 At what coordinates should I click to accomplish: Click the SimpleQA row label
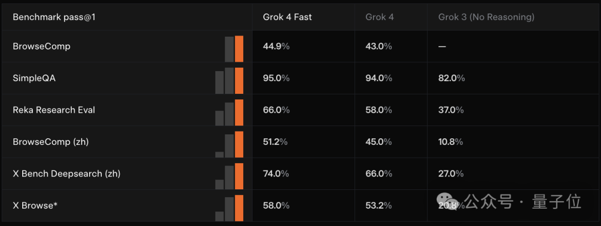(34, 78)
